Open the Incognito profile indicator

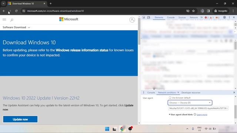(x=221, y=11)
